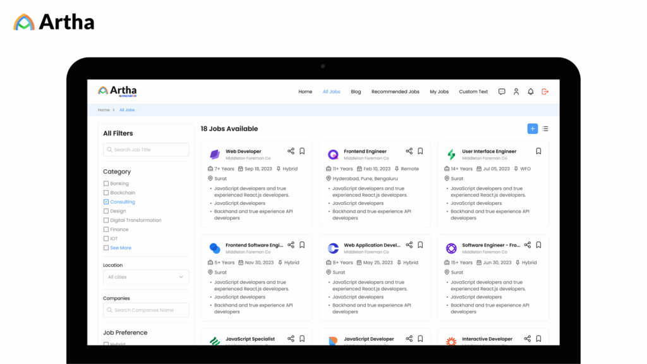Click the 'May 25, 2023' date text
Screen dimensions: 647x364
tap(378, 262)
